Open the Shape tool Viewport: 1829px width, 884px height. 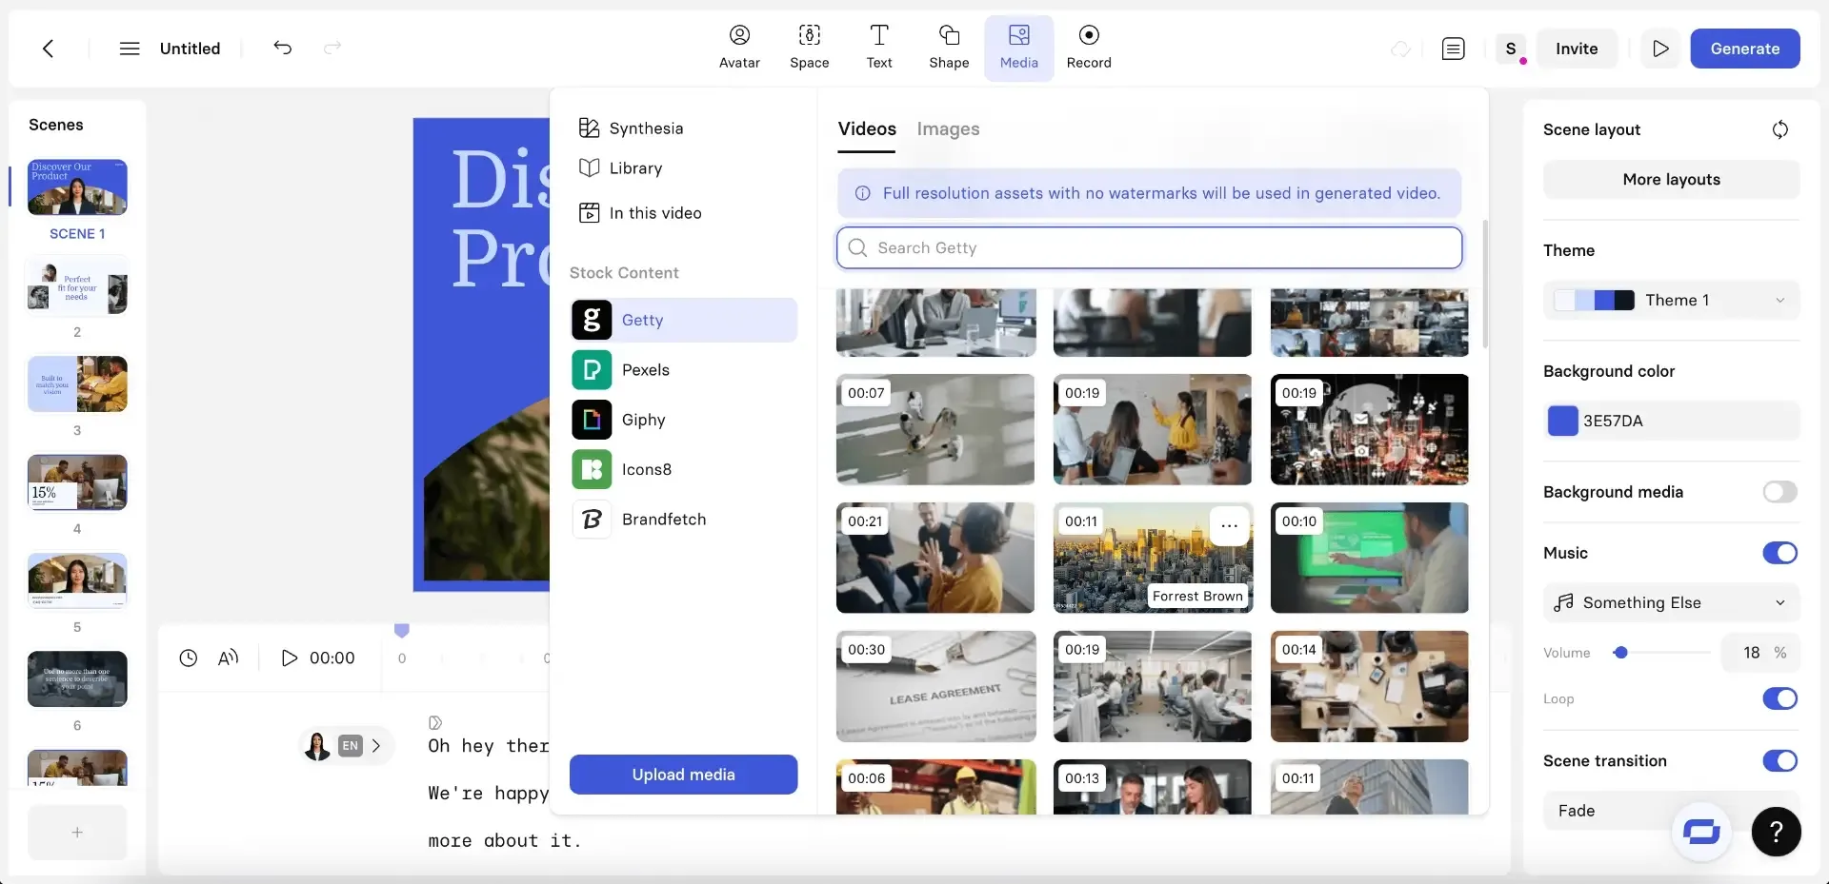[x=949, y=48]
